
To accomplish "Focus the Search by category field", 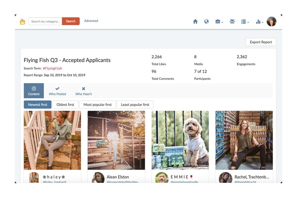I will point(45,21).
